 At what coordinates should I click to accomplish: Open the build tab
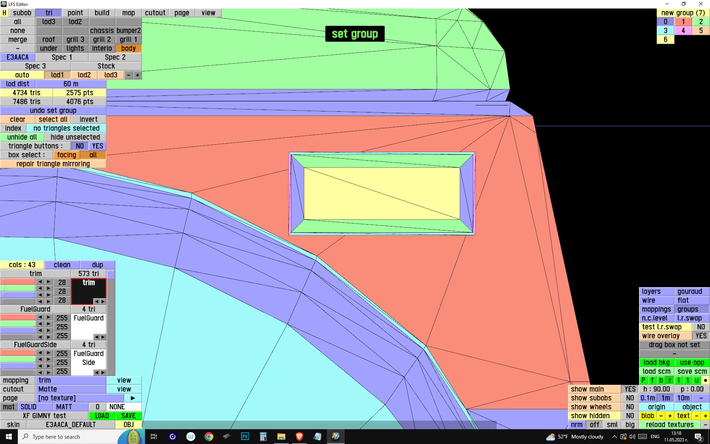(102, 13)
